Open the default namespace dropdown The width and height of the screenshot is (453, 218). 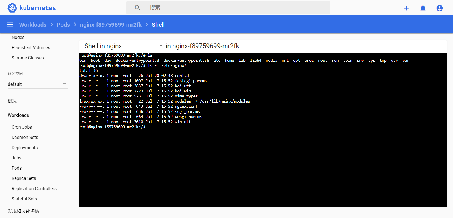click(38, 84)
